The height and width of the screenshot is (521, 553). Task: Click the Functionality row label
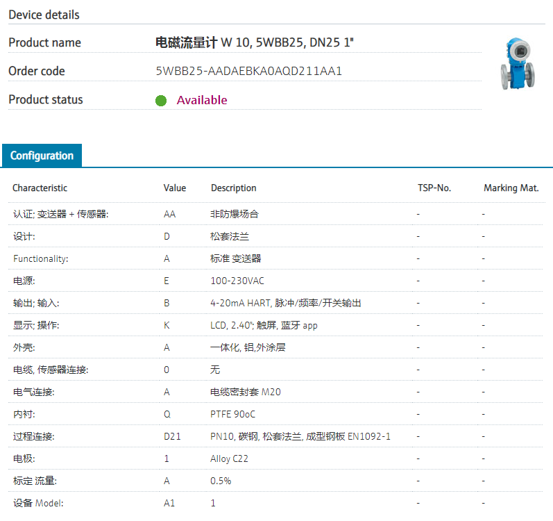40,258
